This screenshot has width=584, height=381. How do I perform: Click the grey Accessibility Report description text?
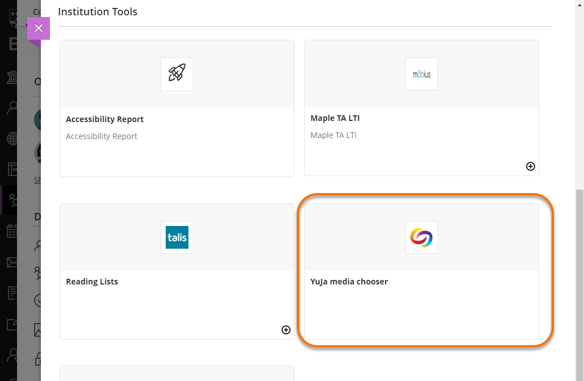[x=102, y=136]
